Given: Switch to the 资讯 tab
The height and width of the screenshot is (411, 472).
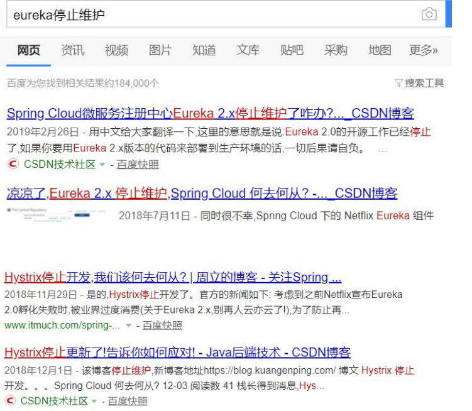Looking at the screenshot, I should tap(72, 50).
